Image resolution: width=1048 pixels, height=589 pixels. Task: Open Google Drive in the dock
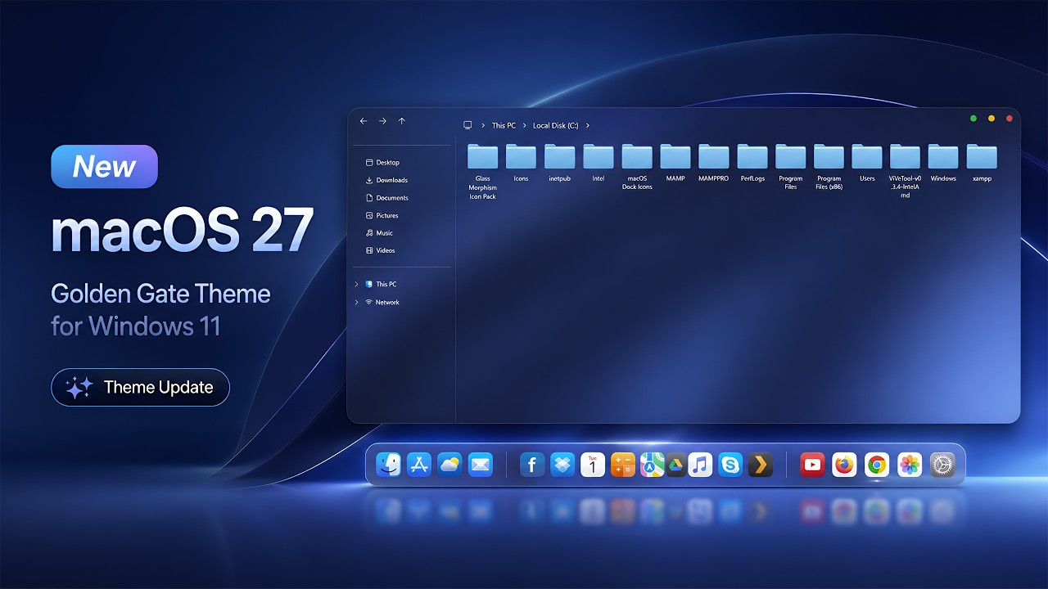(x=675, y=465)
